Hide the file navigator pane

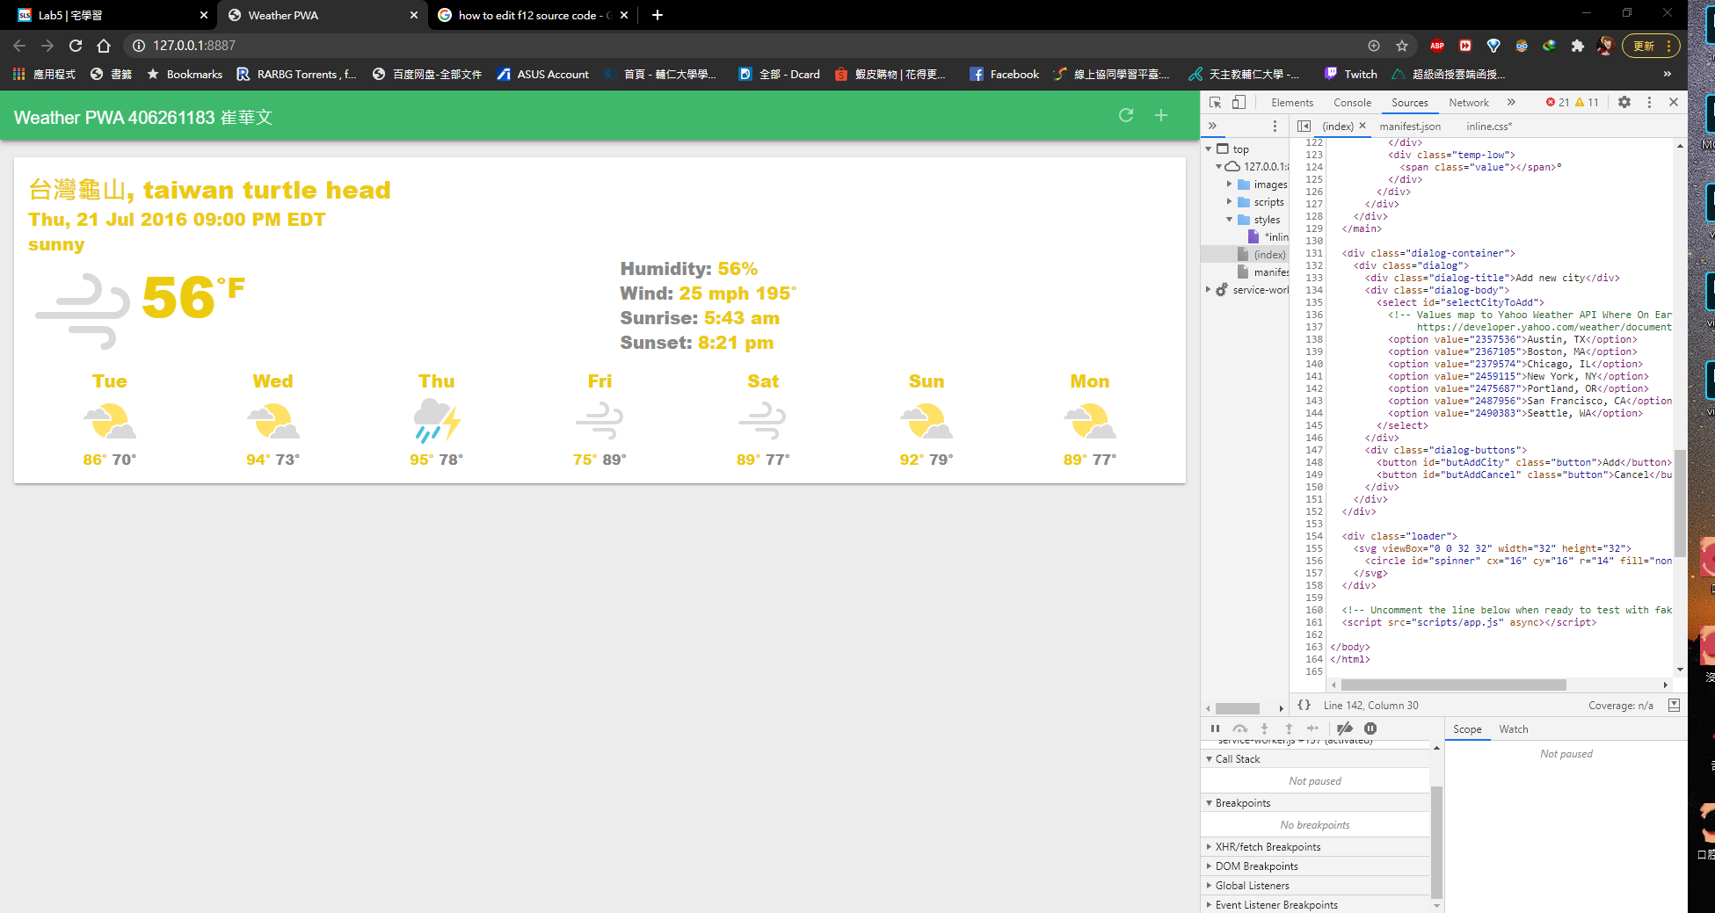pyautogui.click(x=1304, y=126)
